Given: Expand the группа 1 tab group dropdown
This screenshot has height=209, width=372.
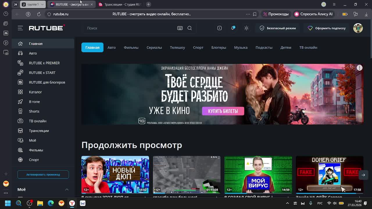Looking at the screenshot, I should click(42, 4).
